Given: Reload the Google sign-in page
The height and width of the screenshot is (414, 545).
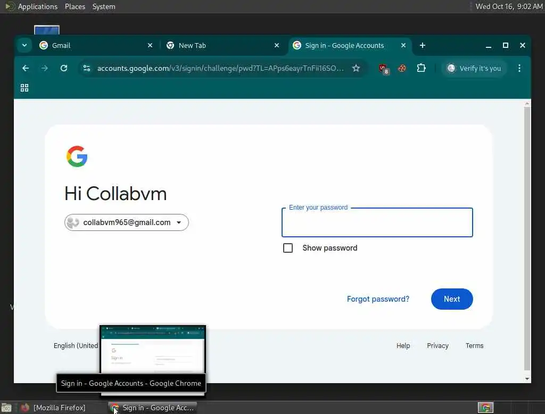Looking at the screenshot, I should click(64, 68).
